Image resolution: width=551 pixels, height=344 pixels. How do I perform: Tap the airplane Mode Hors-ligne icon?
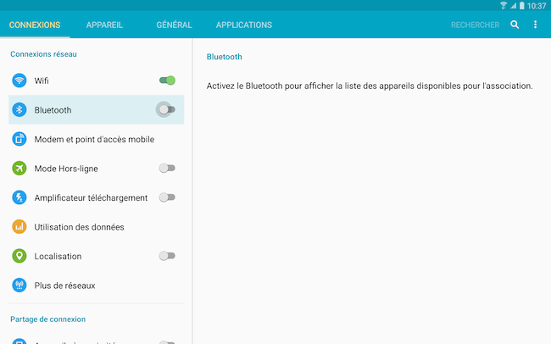tap(19, 168)
